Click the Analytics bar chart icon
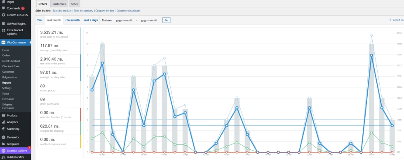This screenshot has height=160, width=404. (3, 122)
